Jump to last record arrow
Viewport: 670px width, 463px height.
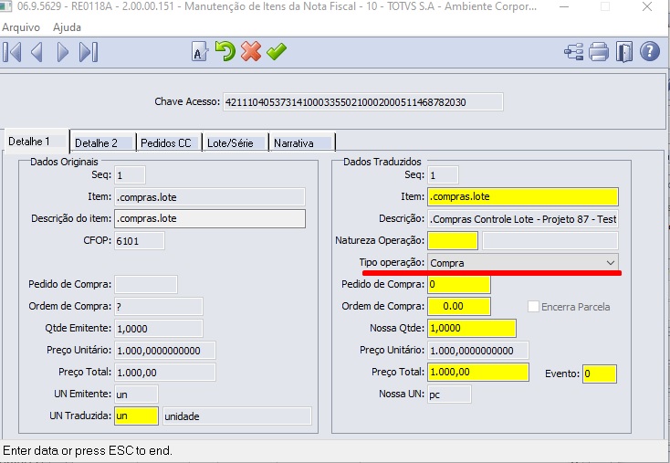click(89, 52)
